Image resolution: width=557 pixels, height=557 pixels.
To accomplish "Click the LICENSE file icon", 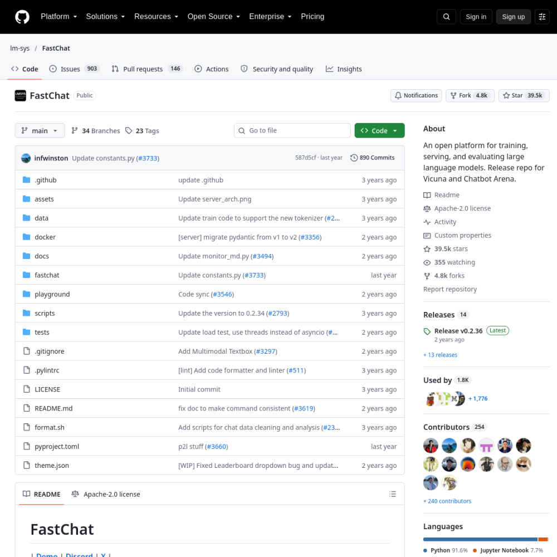I will (x=26, y=389).
